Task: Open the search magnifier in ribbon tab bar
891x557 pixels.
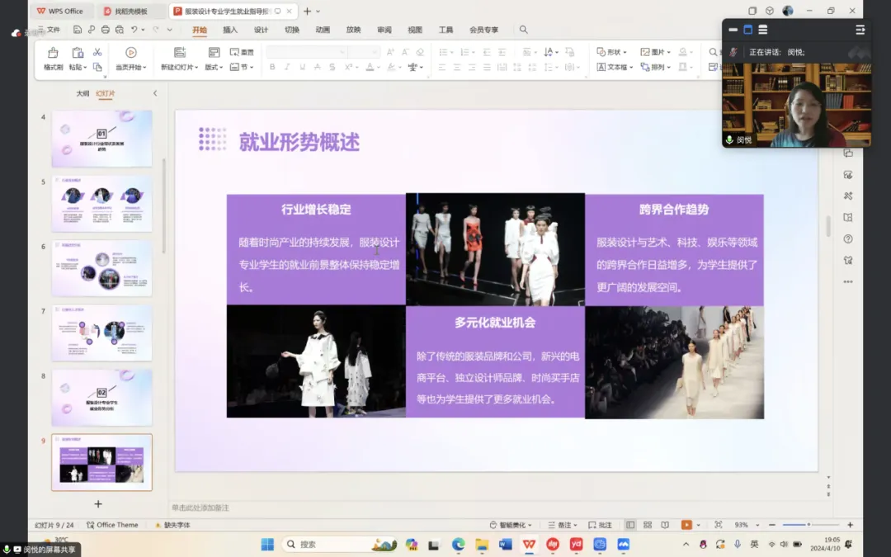Action: pos(523,30)
